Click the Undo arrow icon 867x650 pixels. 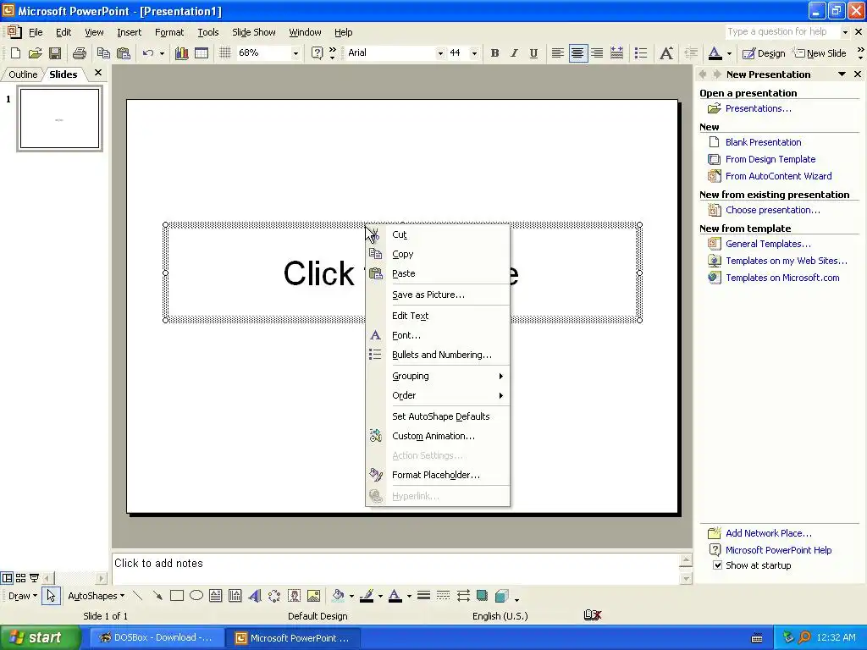(x=147, y=53)
